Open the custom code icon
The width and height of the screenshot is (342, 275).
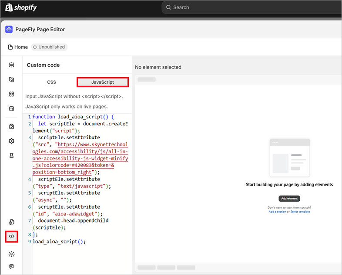click(x=12, y=236)
